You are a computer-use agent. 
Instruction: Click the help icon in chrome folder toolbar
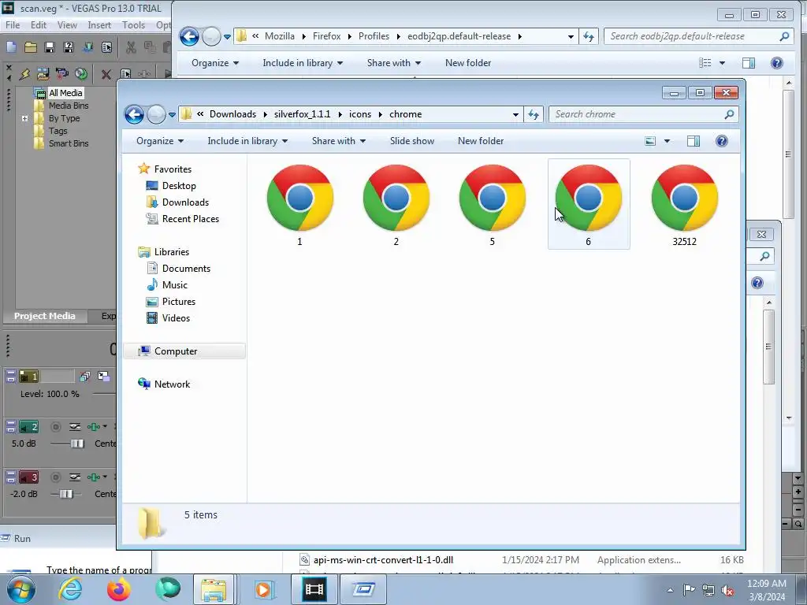click(722, 141)
